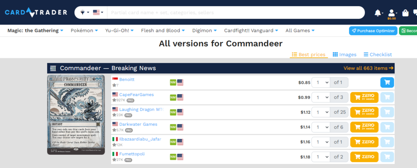Open the user account icon menu

391,13
